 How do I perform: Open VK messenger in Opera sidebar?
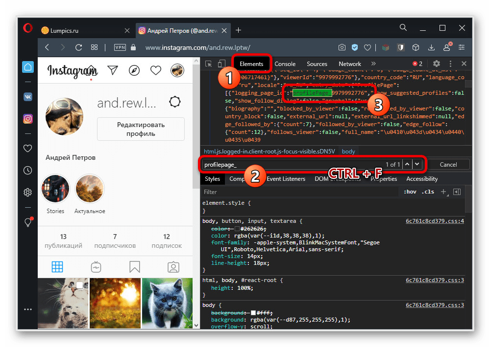pos(28,96)
